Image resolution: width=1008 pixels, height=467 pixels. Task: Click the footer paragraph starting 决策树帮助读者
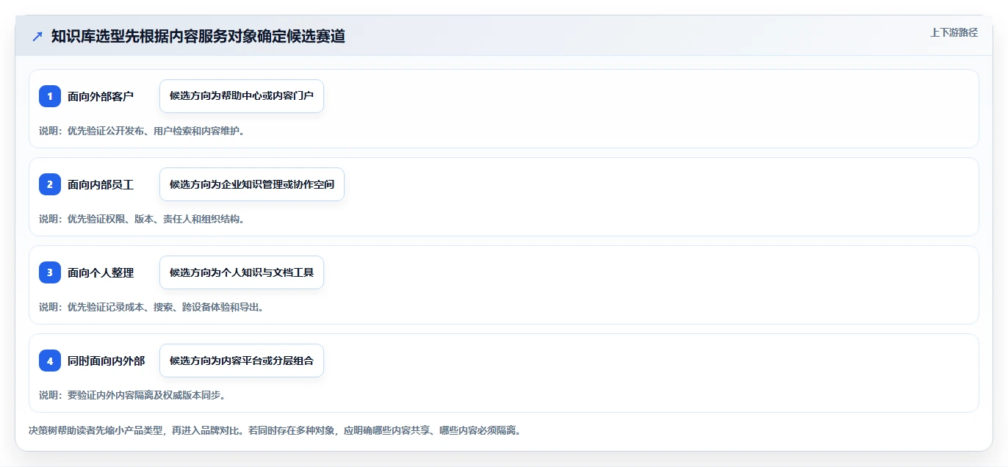pyautogui.click(x=276, y=431)
